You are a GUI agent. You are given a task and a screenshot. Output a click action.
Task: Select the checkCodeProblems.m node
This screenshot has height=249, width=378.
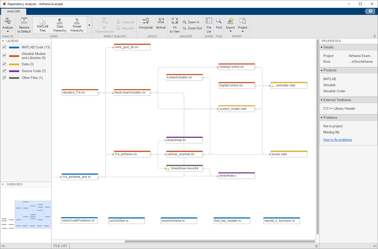[79, 221]
